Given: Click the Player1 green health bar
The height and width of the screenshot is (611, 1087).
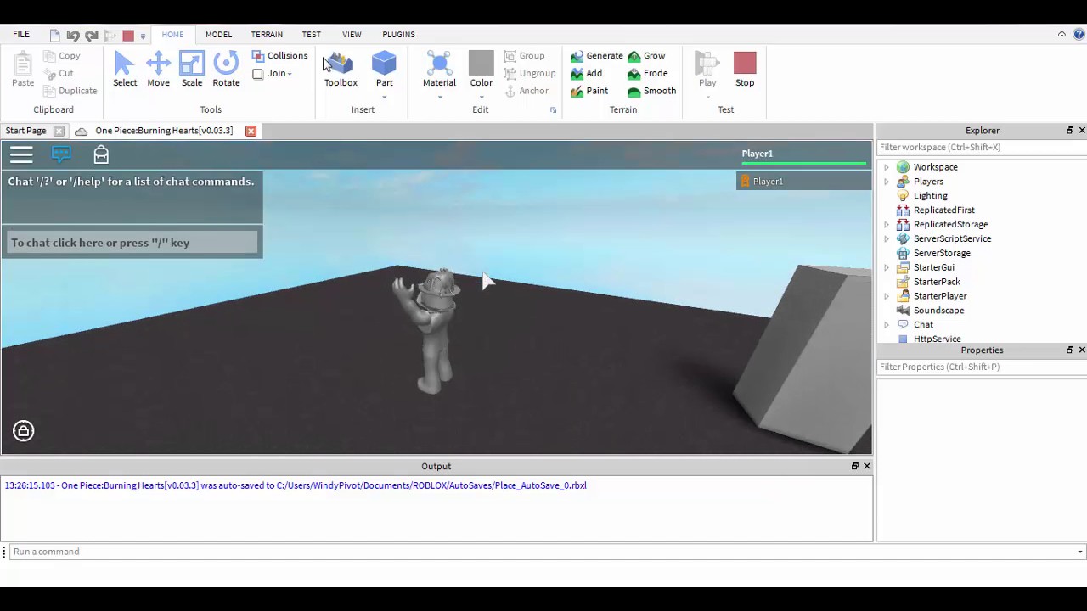Looking at the screenshot, I should click(x=803, y=162).
